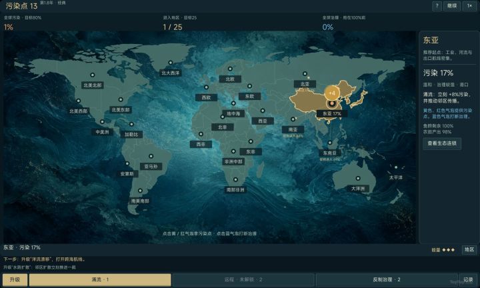Image resolution: width=480 pixels, height=288 pixels.
Task: Click 查看生态连锁 button
Action: [x=442, y=143]
